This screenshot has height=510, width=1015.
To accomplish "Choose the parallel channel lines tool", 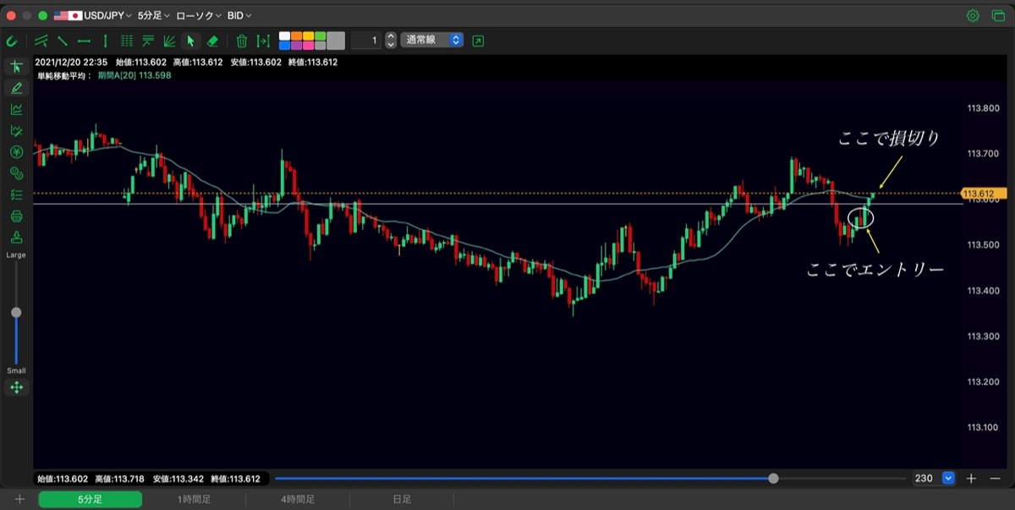I will pos(41,41).
